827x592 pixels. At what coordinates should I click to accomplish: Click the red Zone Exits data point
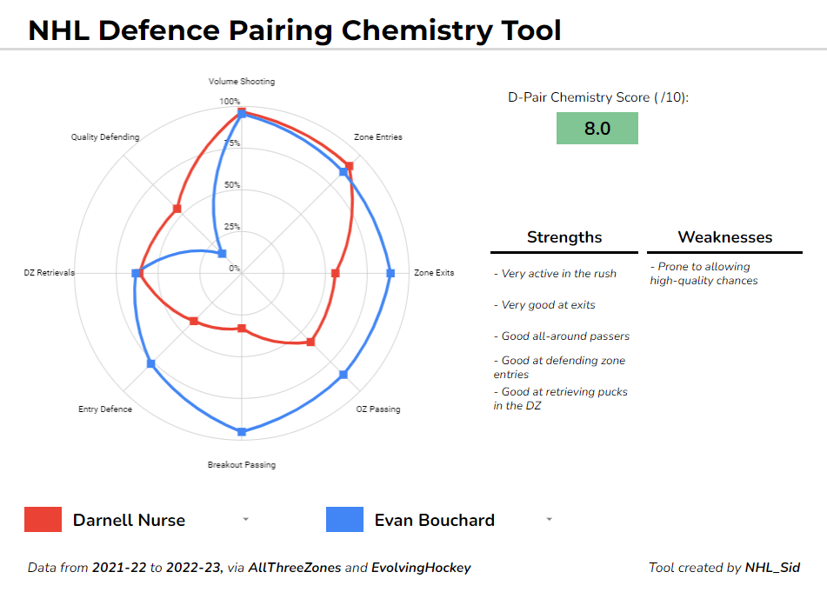tap(336, 274)
